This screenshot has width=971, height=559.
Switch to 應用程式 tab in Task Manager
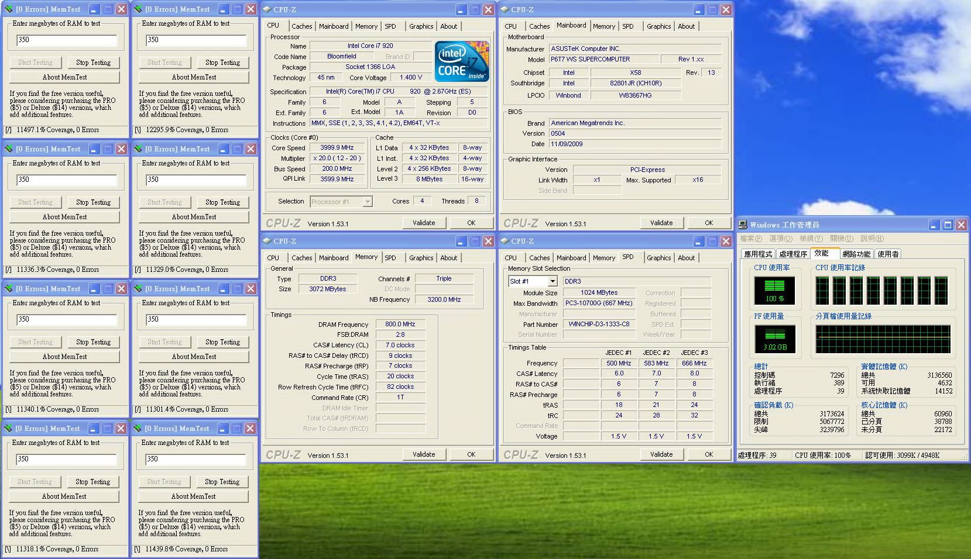[x=758, y=254]
